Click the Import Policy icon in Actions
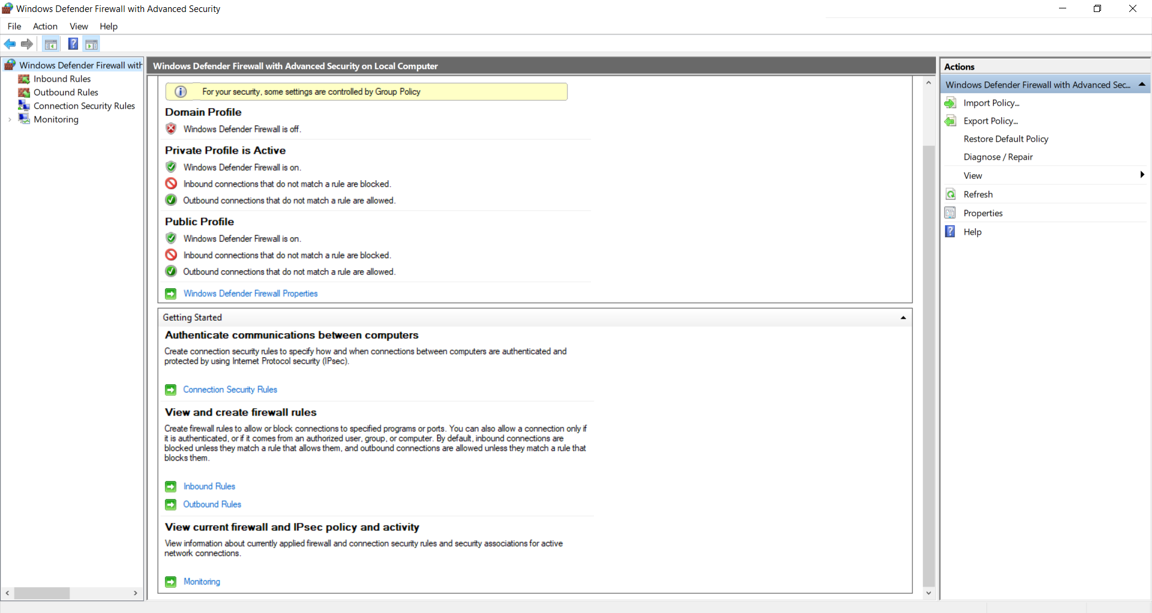The image size is (1152, 613). coord(950,103)
